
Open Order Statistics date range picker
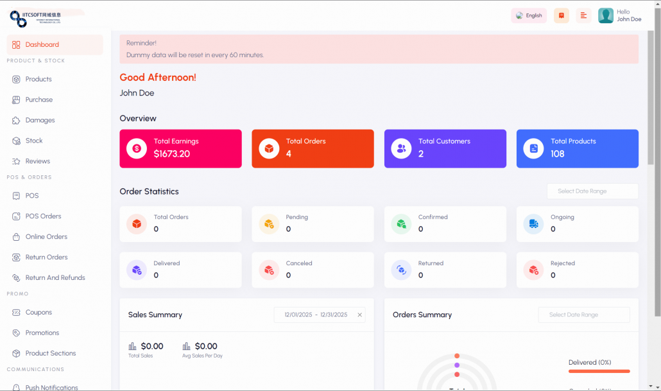tap(592, 191)
